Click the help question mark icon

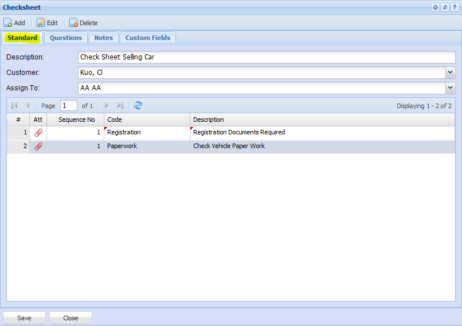pyautogui.click(x=454, y=7)
